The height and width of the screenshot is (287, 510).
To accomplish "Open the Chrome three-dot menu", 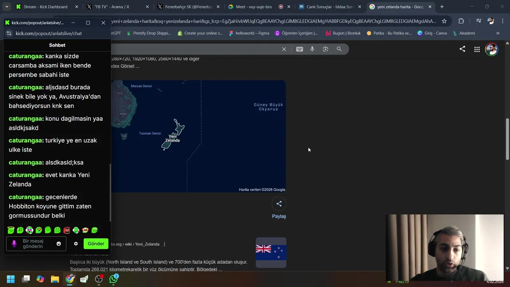I will 502,21.
